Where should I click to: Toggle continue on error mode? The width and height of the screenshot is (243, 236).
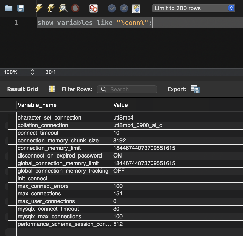(93, 8)
